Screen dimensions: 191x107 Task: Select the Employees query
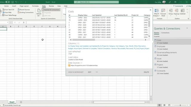click(x=172, y=48)
